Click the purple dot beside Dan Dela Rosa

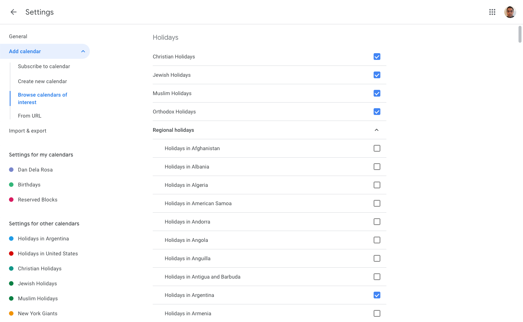pyautogui.click(x=12, y=170)
